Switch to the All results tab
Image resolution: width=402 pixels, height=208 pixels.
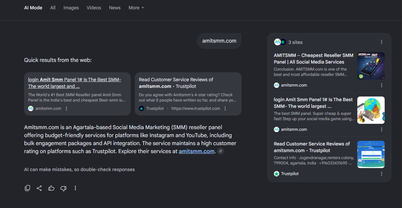coord(53,8)
